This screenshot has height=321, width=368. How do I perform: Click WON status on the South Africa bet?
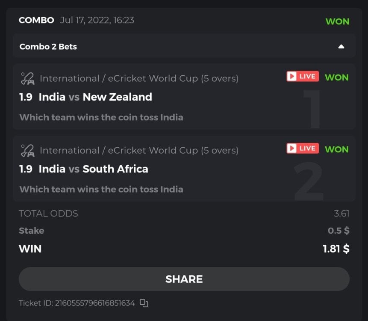point(336,149)
